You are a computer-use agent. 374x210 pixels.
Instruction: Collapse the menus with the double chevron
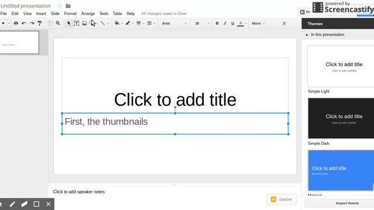pyautogui.click(x=284, y=23)
